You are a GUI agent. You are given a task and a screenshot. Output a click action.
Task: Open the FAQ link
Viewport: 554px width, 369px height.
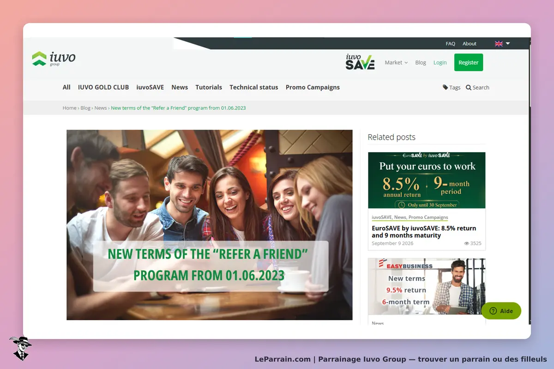451,44
